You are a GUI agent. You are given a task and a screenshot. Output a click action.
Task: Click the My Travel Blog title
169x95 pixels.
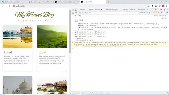coord(35,15)
